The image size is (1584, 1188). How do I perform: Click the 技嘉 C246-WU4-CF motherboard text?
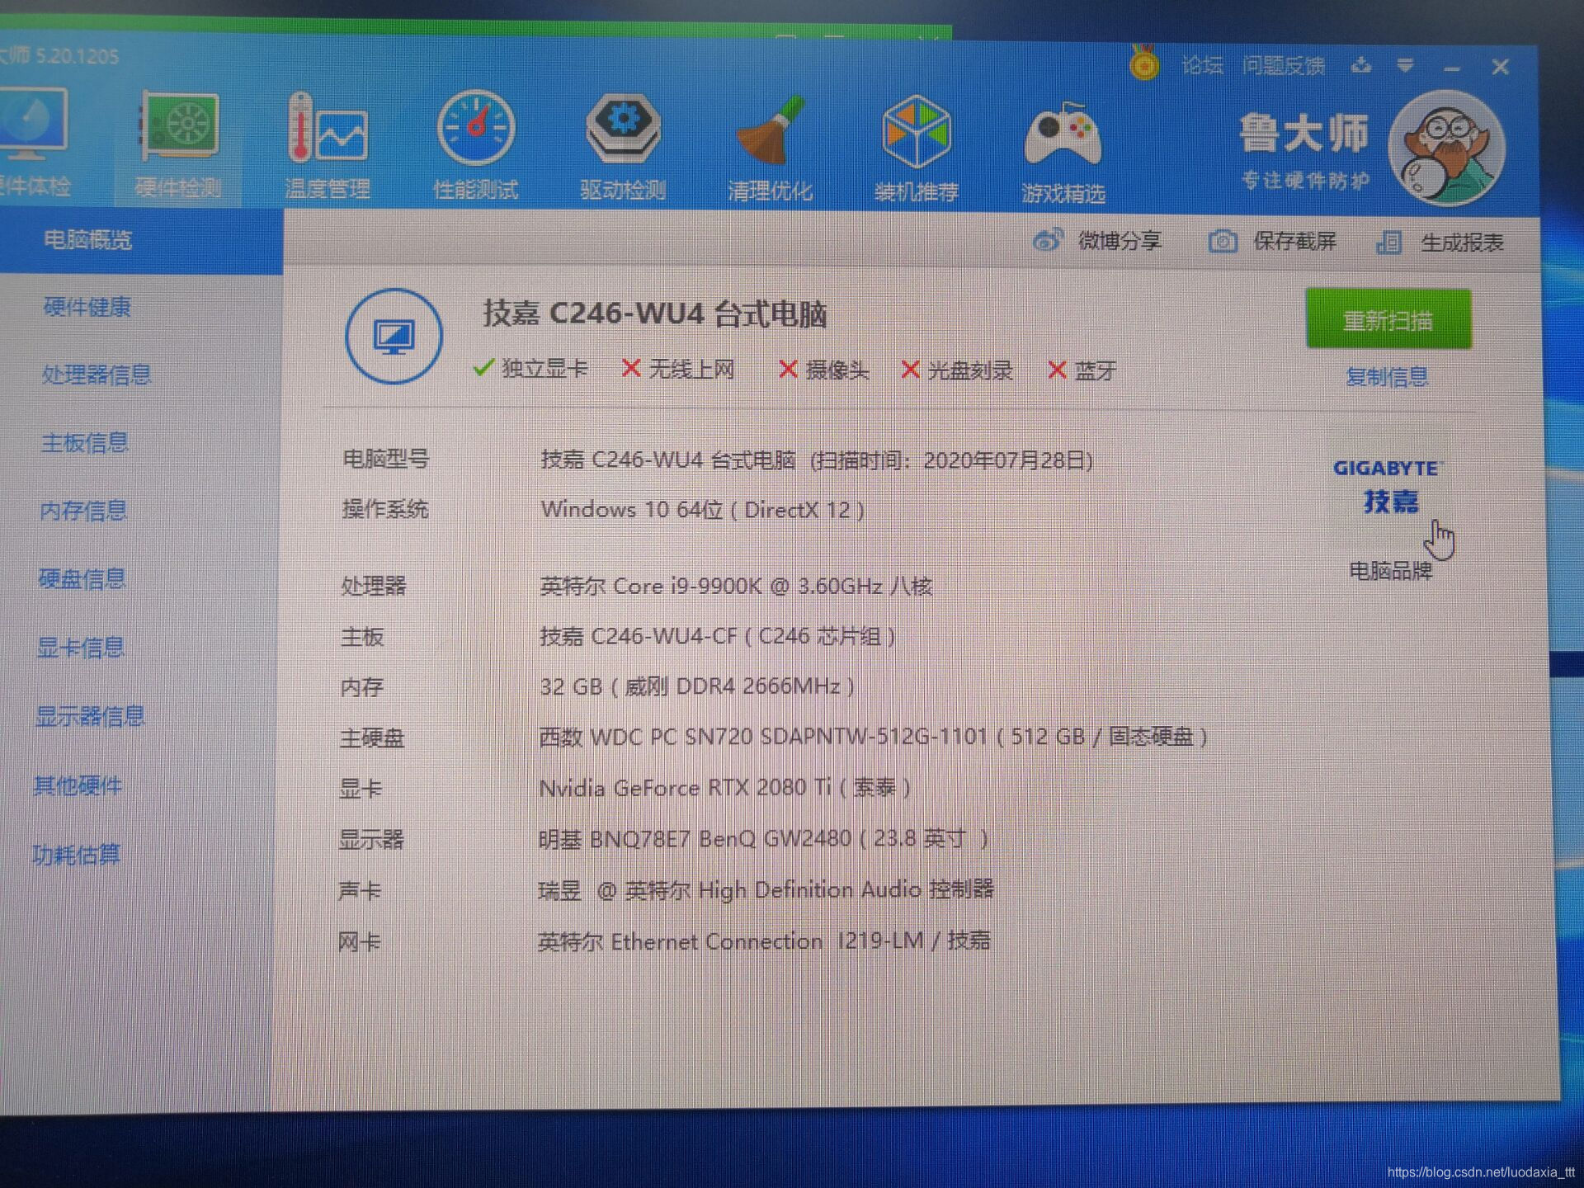pyautogui.click(x=718, y=636)
